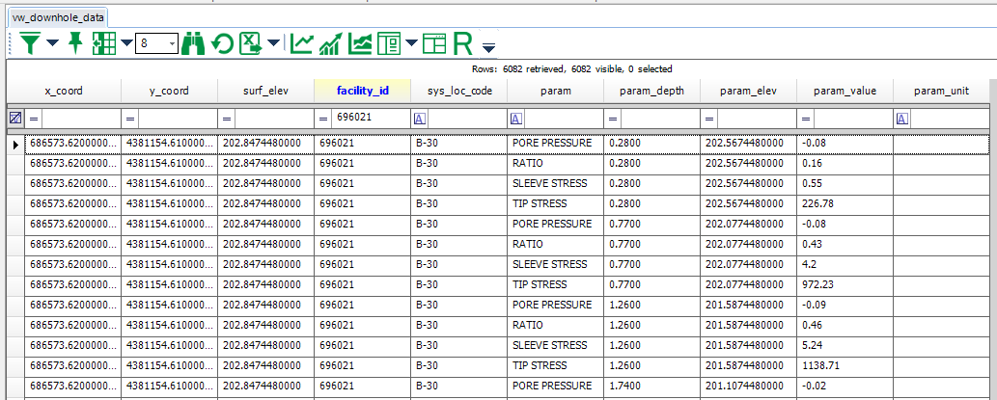Click the green funnel filter icon

(31, 42)
